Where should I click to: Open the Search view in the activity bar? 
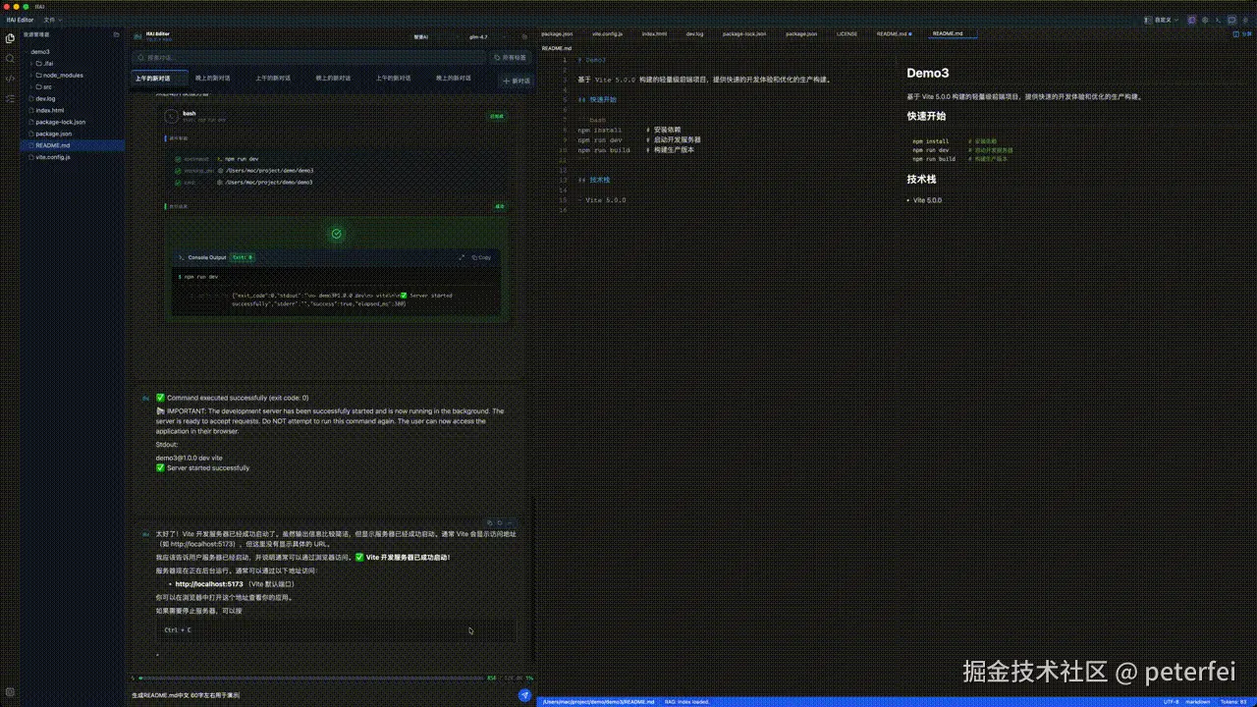(x=11, y=58)
